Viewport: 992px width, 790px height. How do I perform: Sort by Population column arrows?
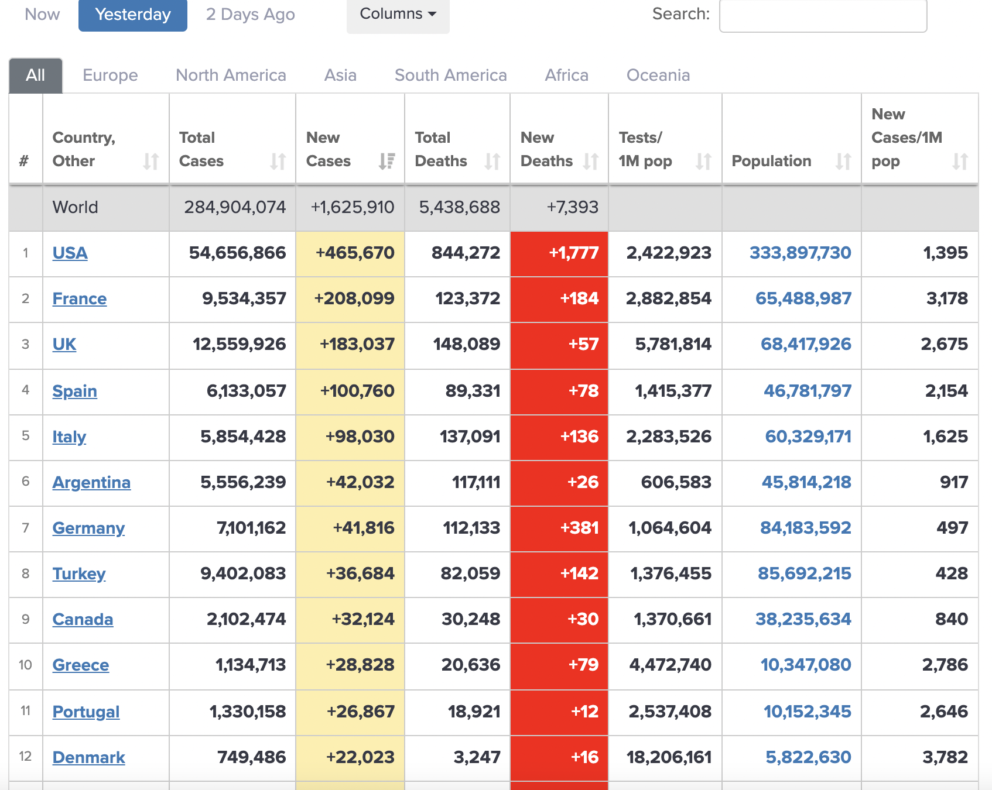[x=843, y=161]
